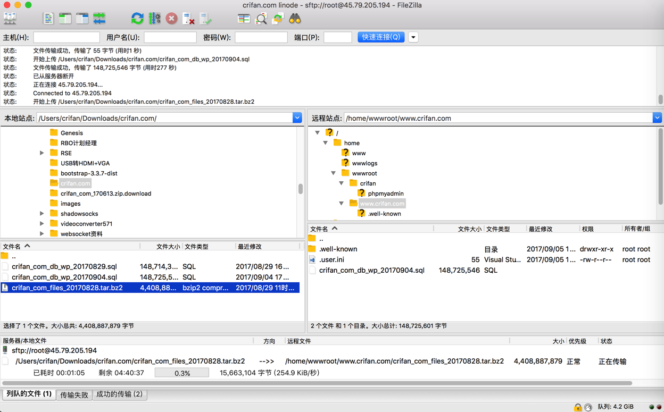Viewport: 664px width, 412px height.
Task: Click the 端口(P) port field
Action: point(338,37)
